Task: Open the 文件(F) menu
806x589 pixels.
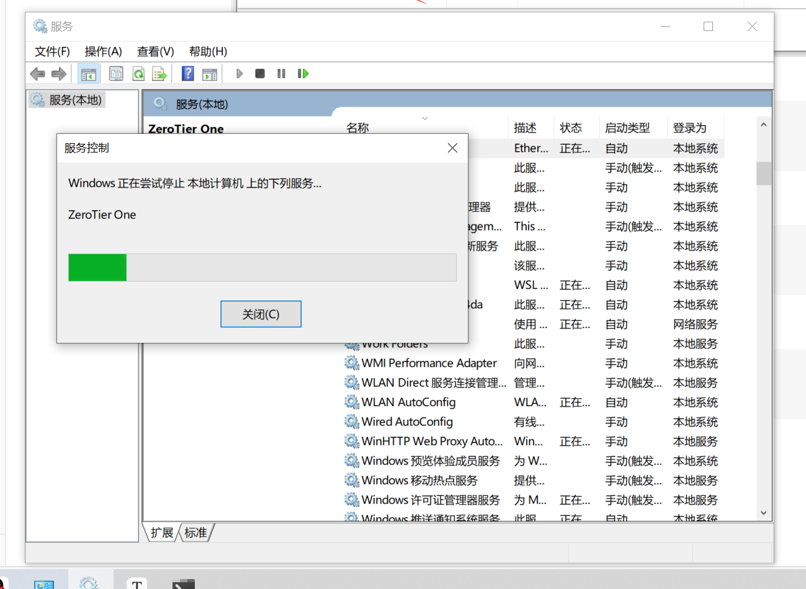Action: point(52,51)
